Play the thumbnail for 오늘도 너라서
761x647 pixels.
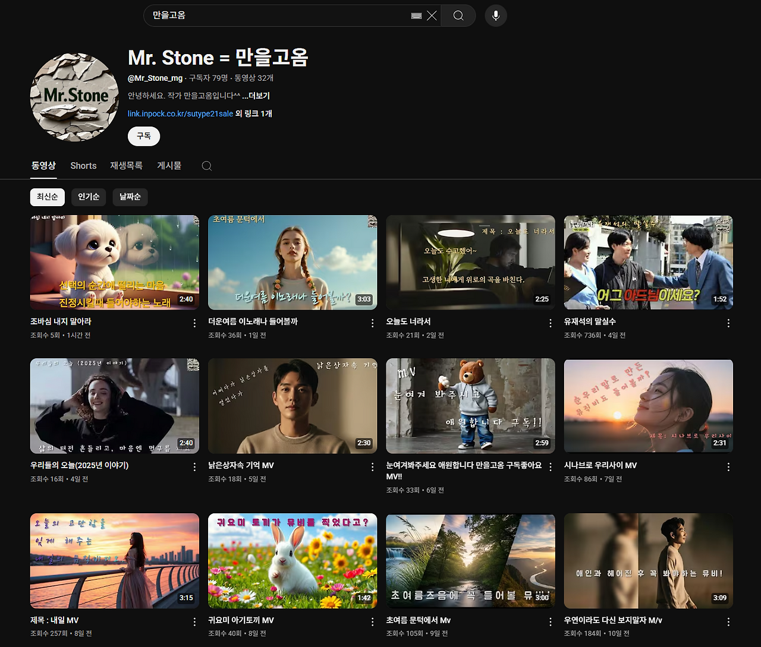[470, 263]
